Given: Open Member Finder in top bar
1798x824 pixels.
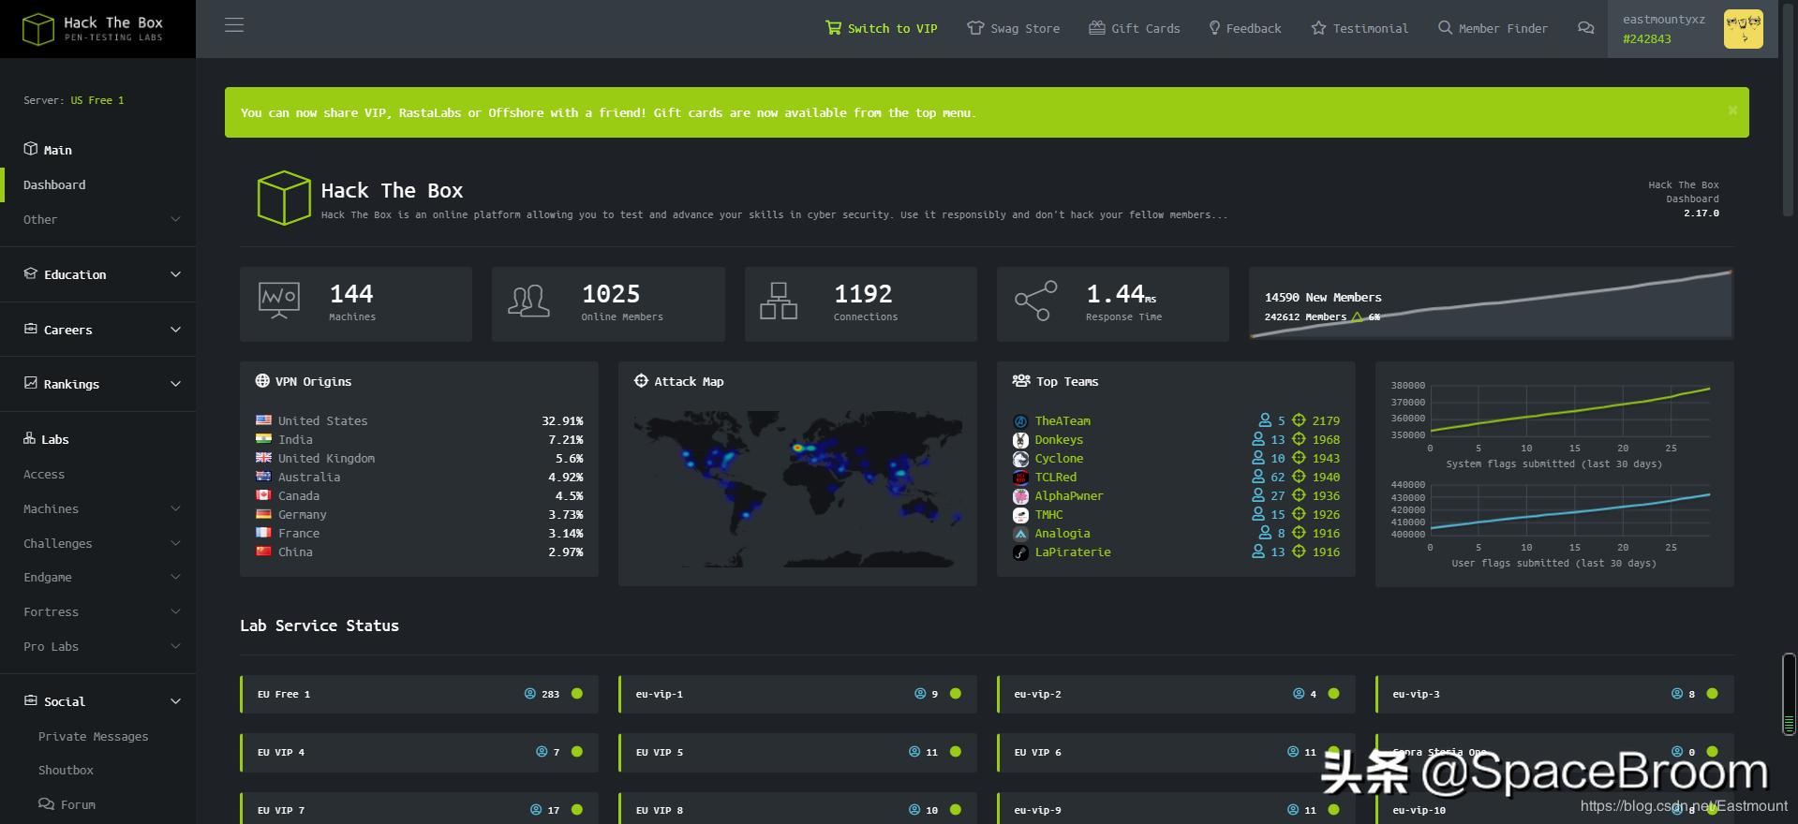Looking at the screenshot, I should pos(1493,28).
